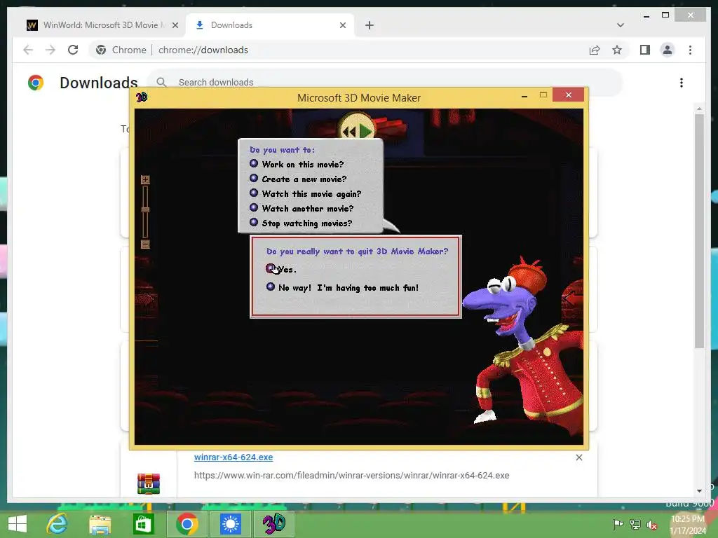Launch Internet Explorer from the taskbar

pyautogui.click(x=57, y=524)
